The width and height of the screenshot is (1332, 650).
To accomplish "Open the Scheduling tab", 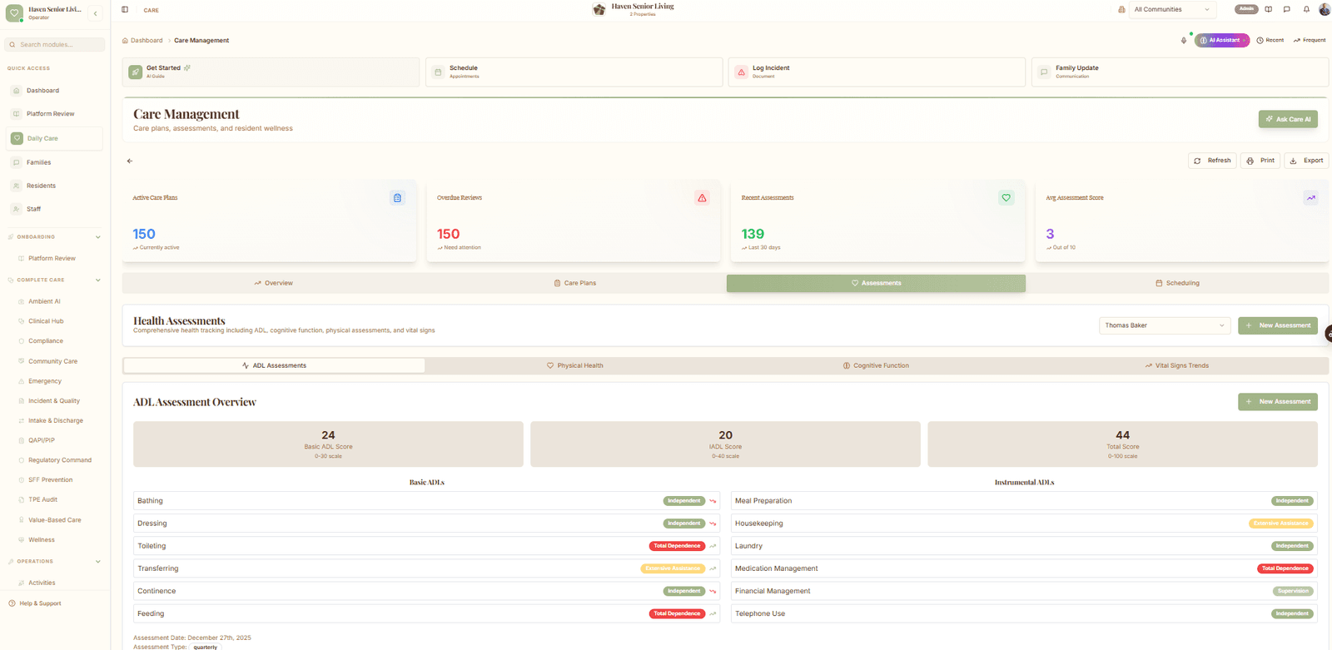I will click(x=1177, y=283).
